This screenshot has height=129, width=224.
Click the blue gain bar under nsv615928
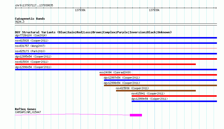point(116,43)
